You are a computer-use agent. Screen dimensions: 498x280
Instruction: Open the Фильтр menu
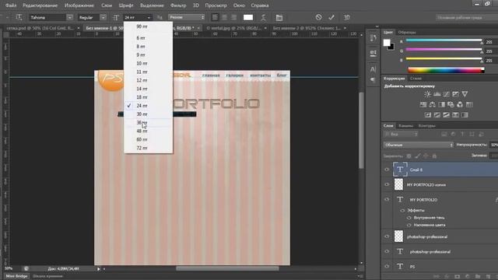pyautogui.click(x=178, y=5)
